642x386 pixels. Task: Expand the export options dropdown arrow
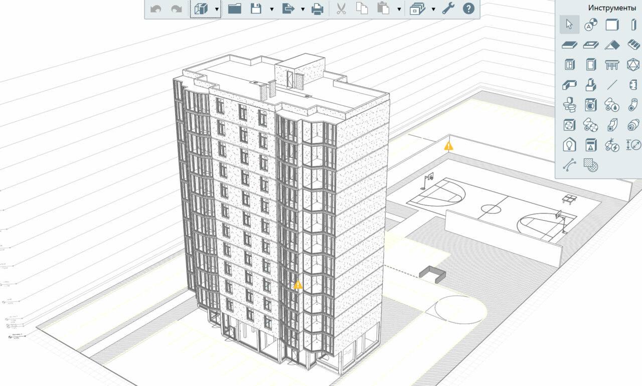(x=302, y=9)
